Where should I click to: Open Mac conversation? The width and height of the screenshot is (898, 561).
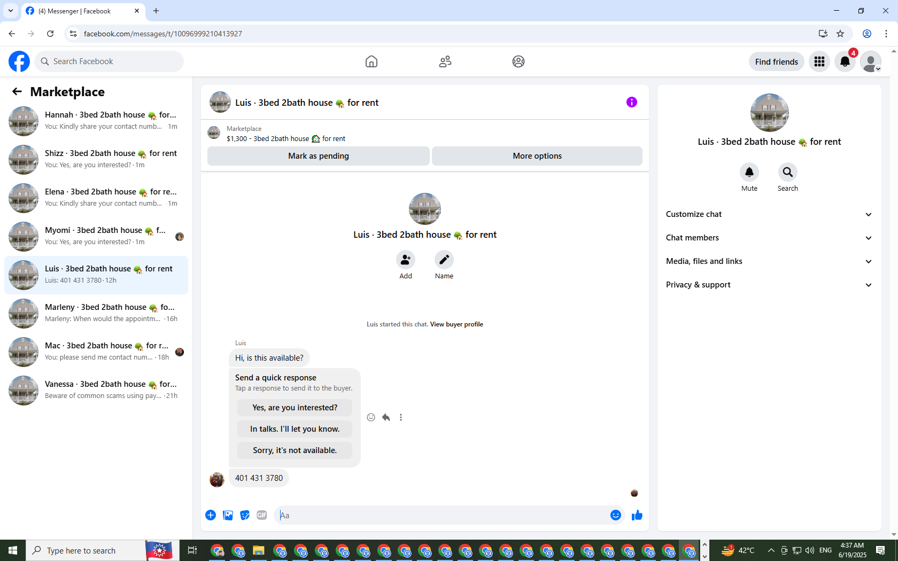(96, 352)
